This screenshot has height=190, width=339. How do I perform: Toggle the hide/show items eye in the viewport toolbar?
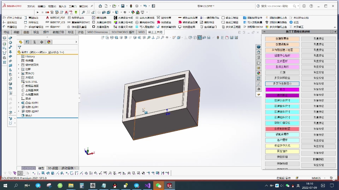point(167,38)
